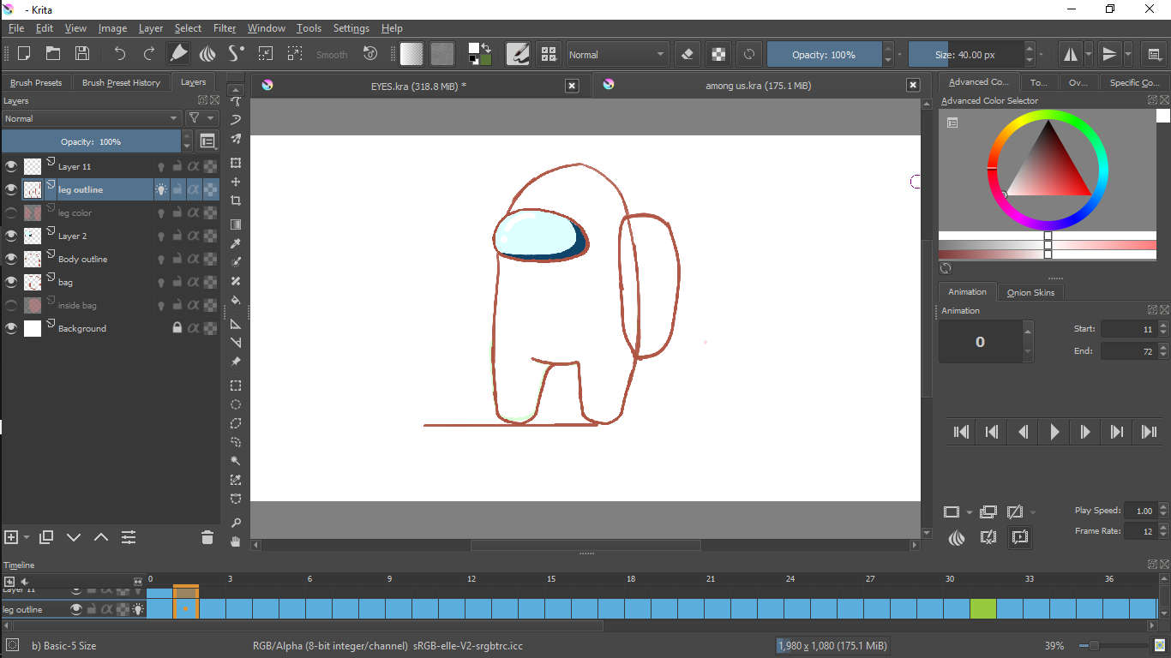Duplicate the layer in layers panel
The image size is (1171, 658).
pyautogui.click(x=46, y=537)
